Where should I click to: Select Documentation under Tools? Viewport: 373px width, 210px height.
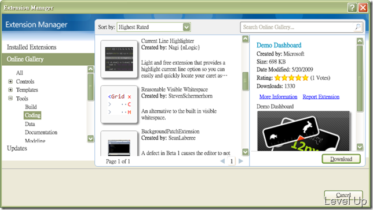(x=41, y=132)
